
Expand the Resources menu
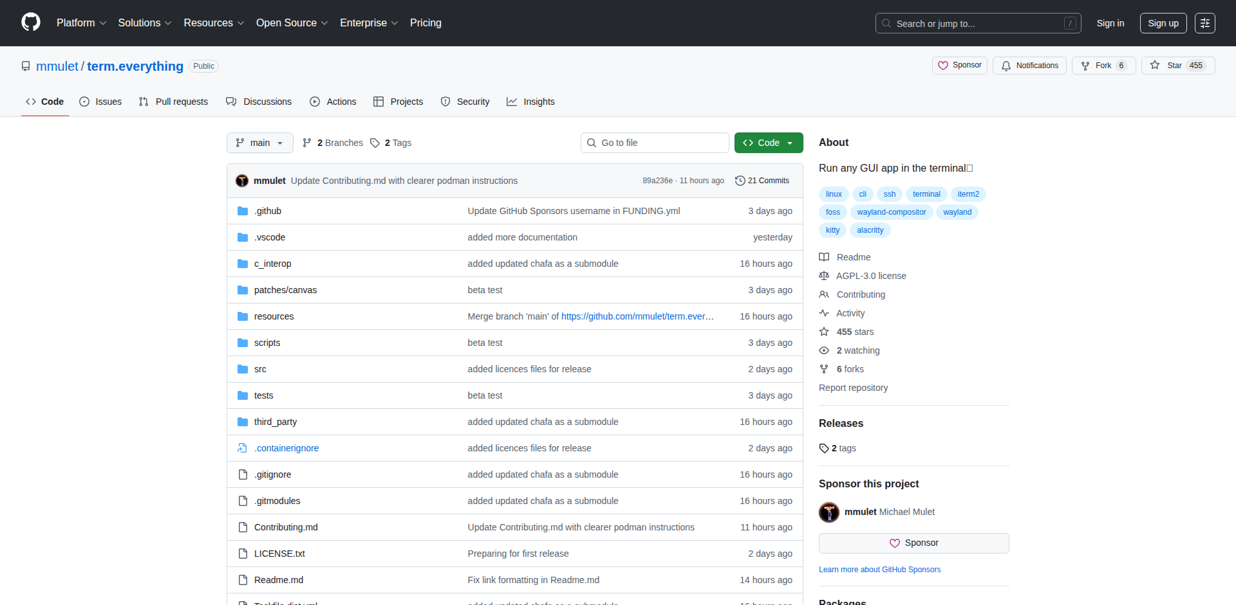point(214,23)
